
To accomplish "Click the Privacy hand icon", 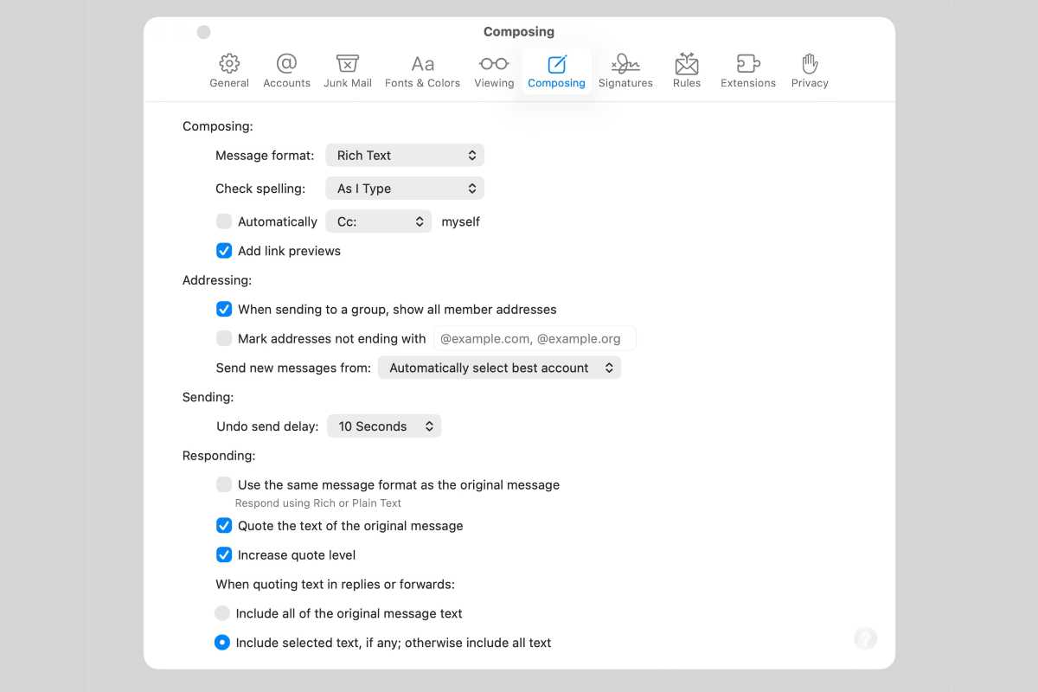I will click(810, 69).
